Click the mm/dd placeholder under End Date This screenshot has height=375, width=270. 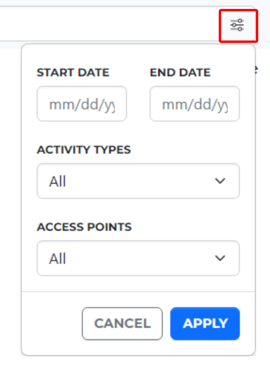[195, 105]
